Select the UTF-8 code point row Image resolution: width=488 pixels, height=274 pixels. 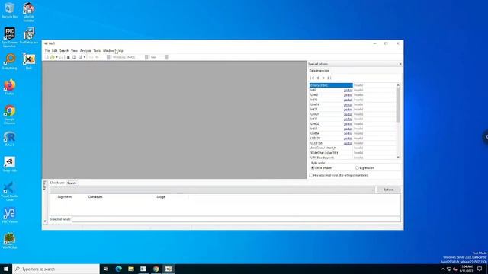352,158
